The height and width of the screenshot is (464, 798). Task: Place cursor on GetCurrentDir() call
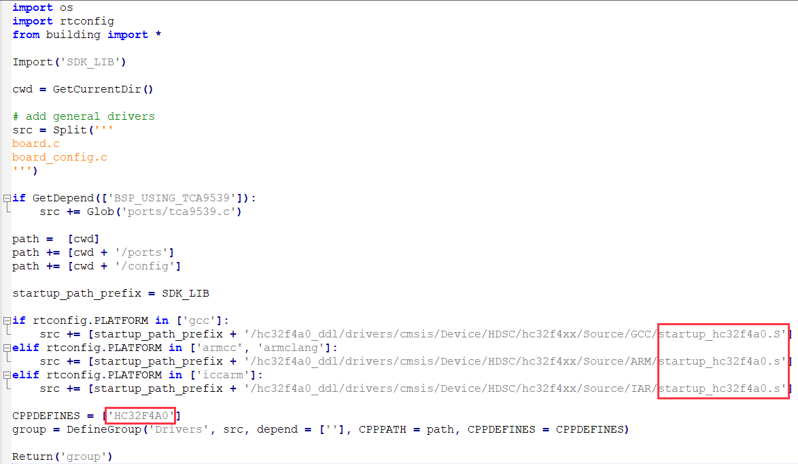pyautogui.click(x=103, y=89)
